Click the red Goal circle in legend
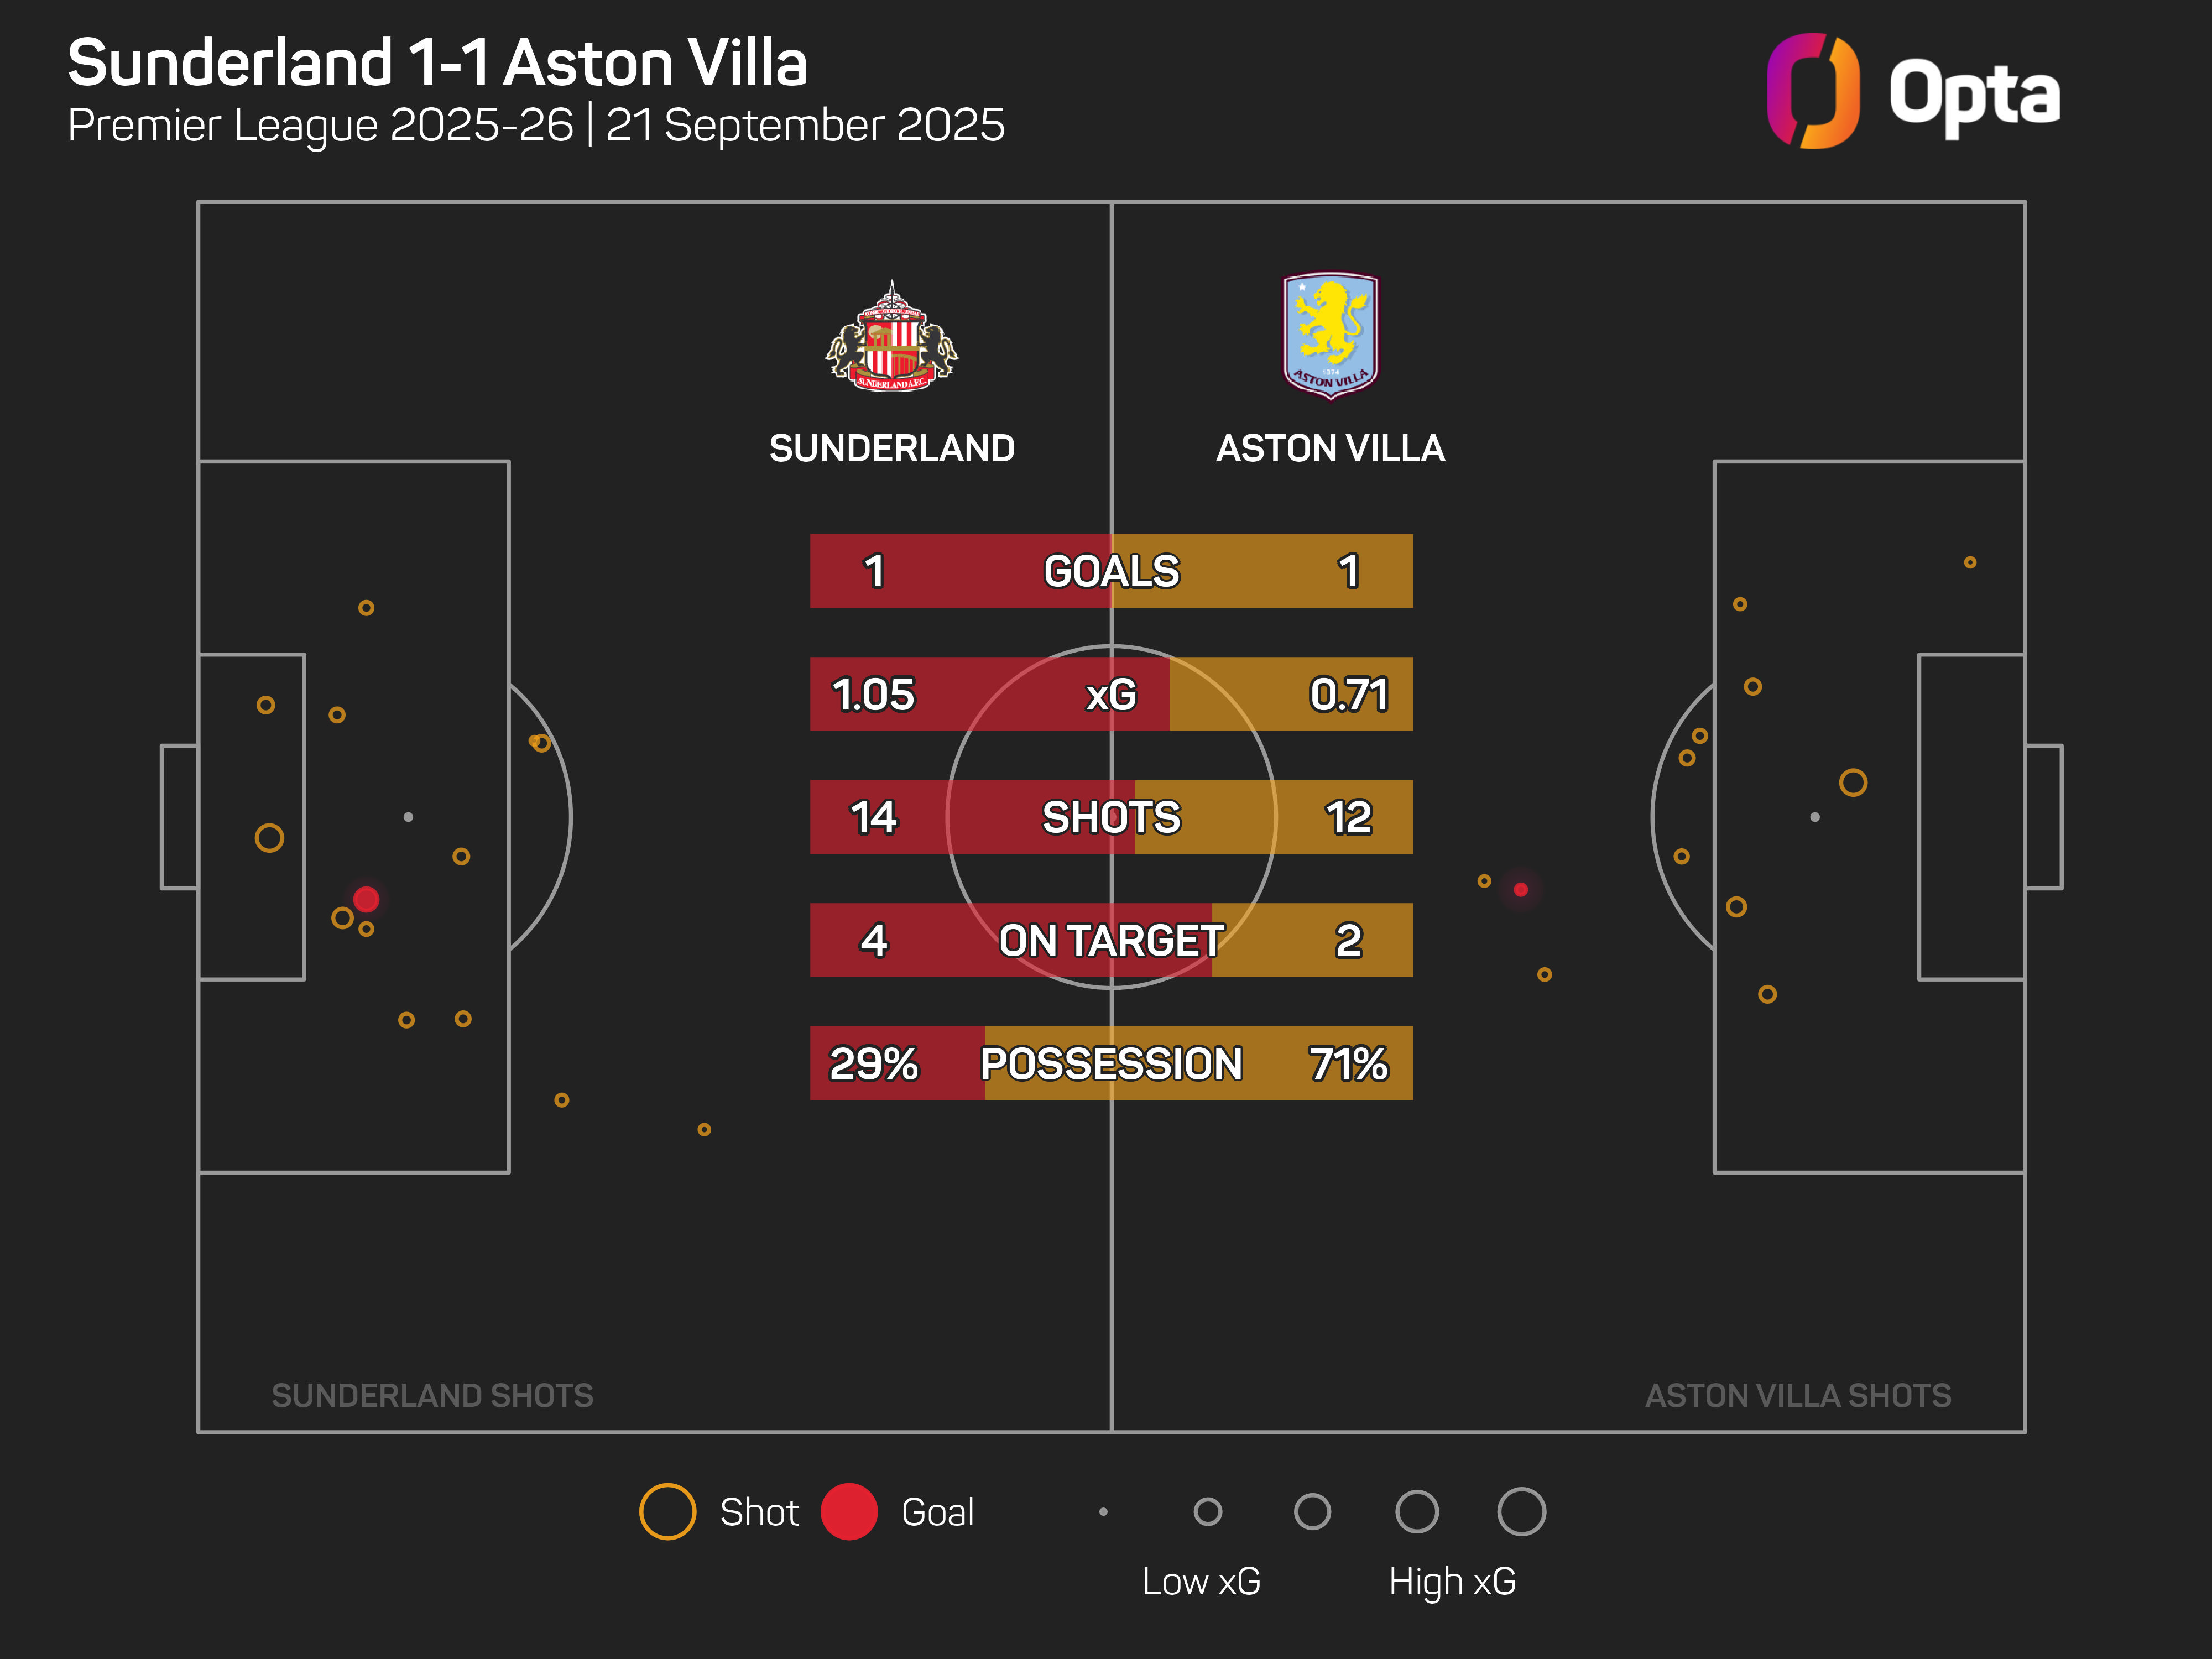The width and height of the screenshot is (2212, 1659). click(848, 1511)
